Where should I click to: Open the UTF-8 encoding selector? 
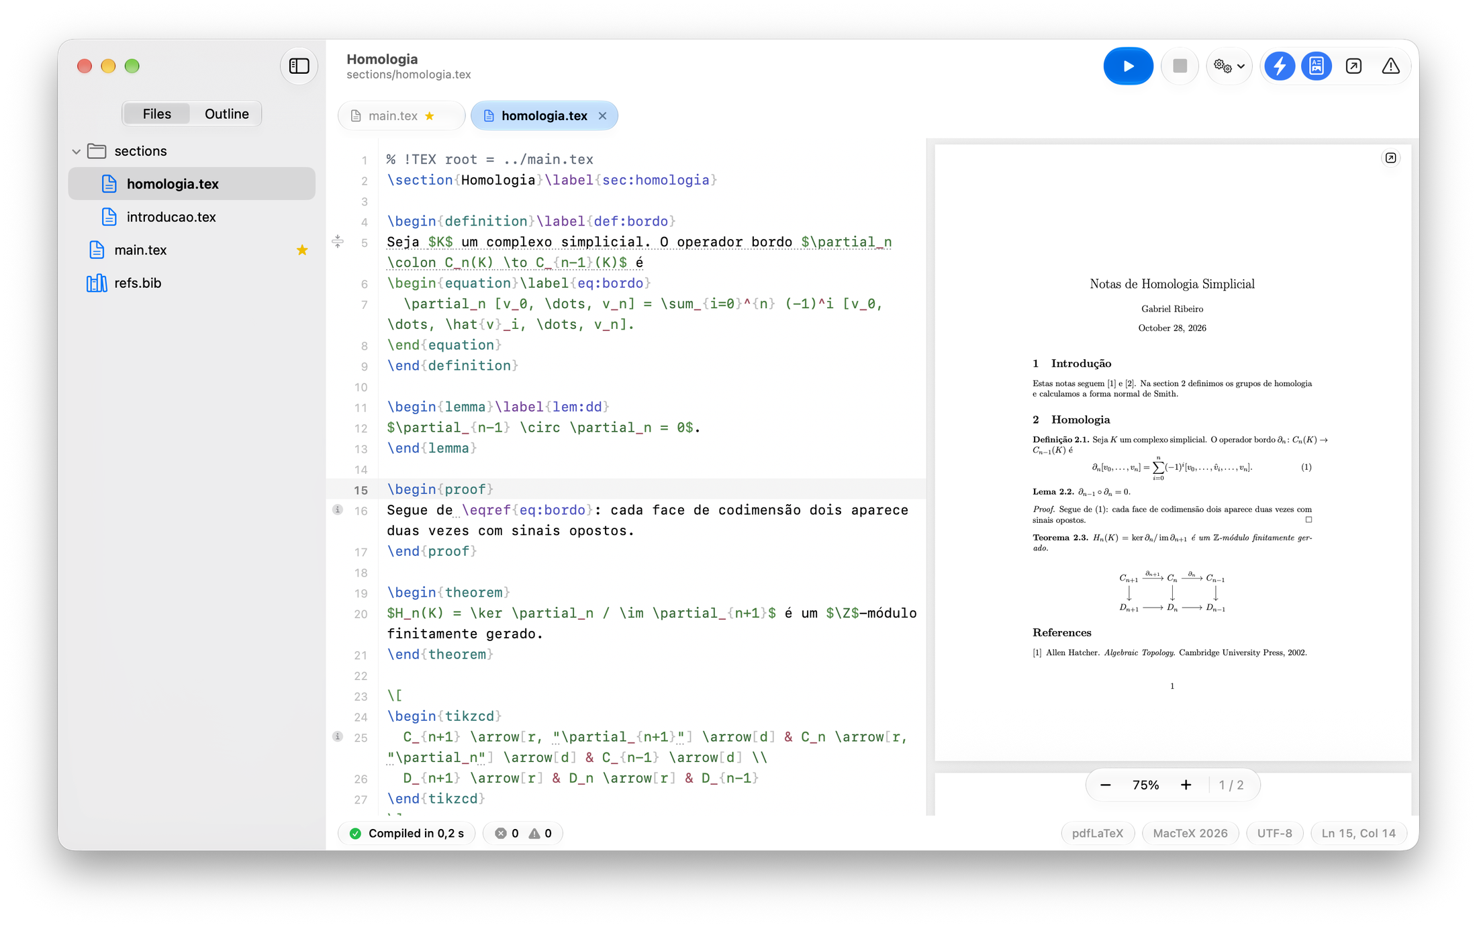coord(1274,833)
